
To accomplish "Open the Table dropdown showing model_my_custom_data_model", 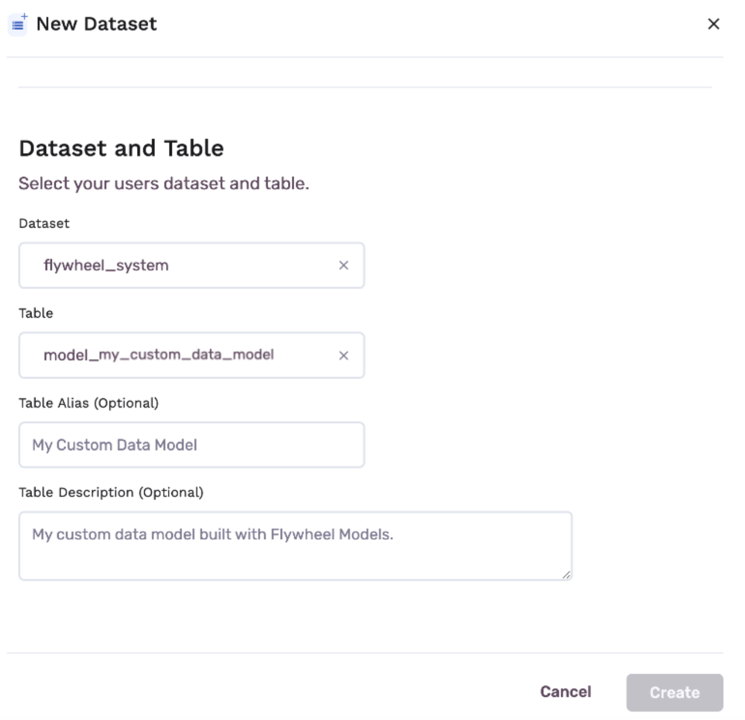I will pos(192,355).
